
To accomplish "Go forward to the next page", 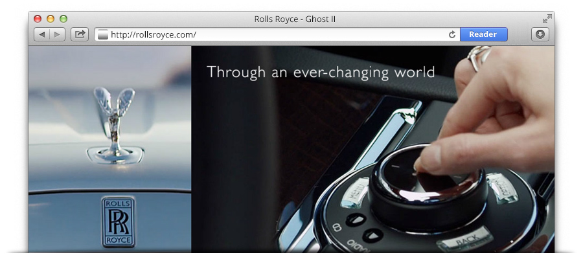I will coord(57,34).
